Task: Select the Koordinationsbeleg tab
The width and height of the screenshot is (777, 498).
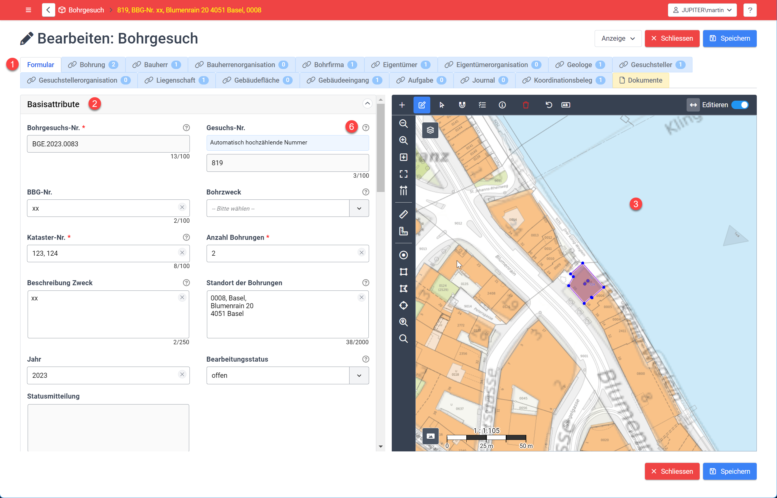Action: point(564,80)
